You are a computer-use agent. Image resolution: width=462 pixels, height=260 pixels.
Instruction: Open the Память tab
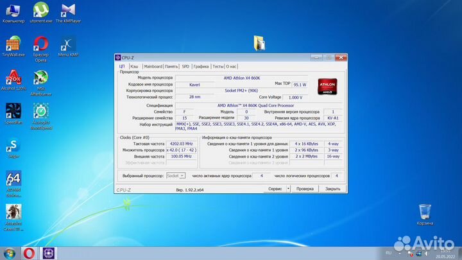click(171, 67)
